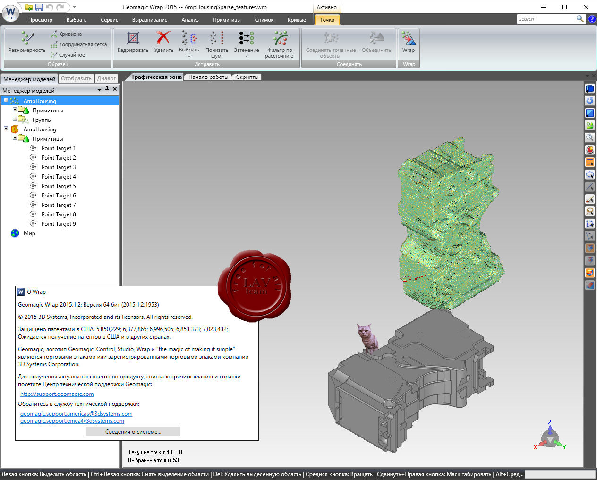Switch to the Отобразить panel tab
The width and height of the screenshot is (597, 480).
[76, 78]
